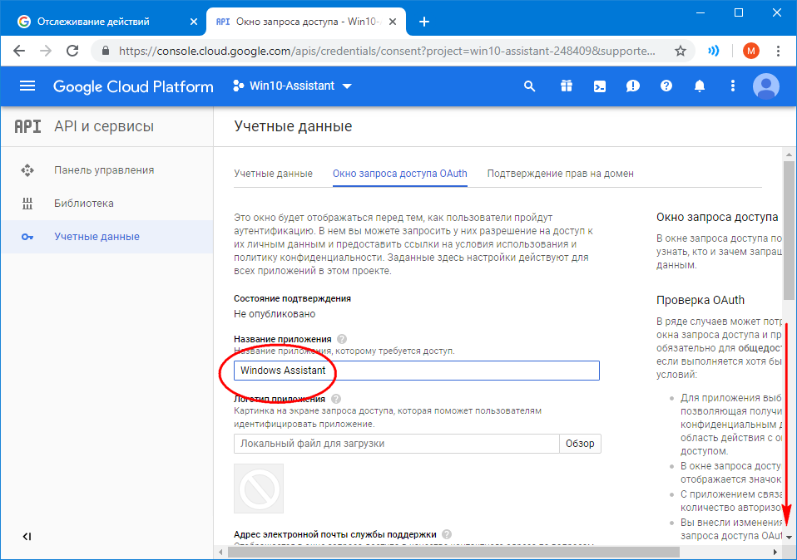
Task: Open the Win10-Assistant project selector dropdown
Action: (292, 86)
